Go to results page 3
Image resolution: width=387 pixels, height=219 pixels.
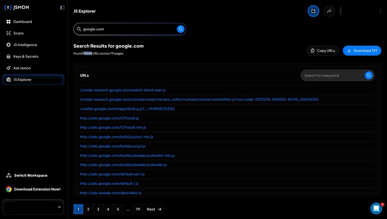[x=98, y=209]
